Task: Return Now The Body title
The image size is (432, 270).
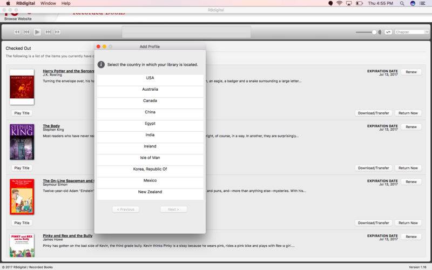Action: click(x=408, y=168)
